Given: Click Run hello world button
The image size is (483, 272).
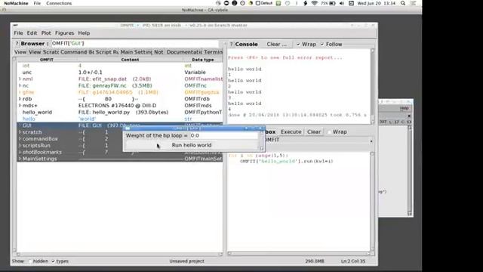Looking at the screenshot, I should (192, 145).
